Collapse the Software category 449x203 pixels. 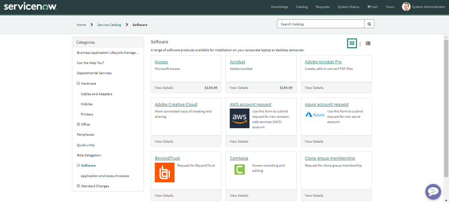point(78,165)
